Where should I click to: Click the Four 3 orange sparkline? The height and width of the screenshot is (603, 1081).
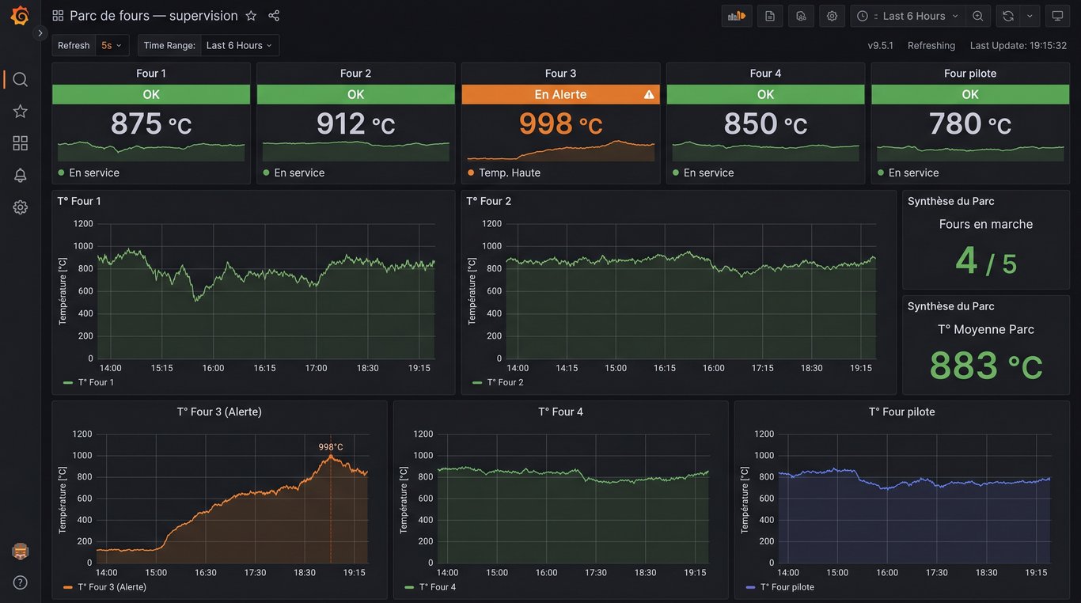click(x=561, y=151)
